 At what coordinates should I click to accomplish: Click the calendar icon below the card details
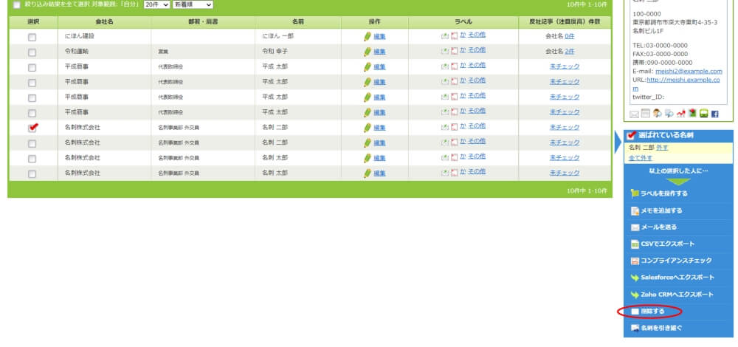(x=644, y=114)
